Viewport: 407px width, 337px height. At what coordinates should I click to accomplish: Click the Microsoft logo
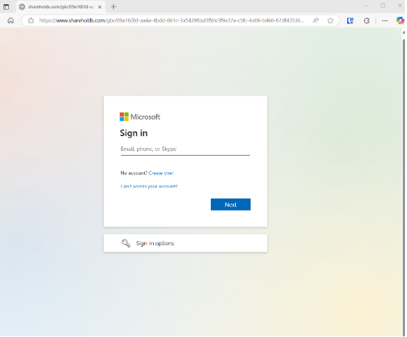tap(140, 117)
